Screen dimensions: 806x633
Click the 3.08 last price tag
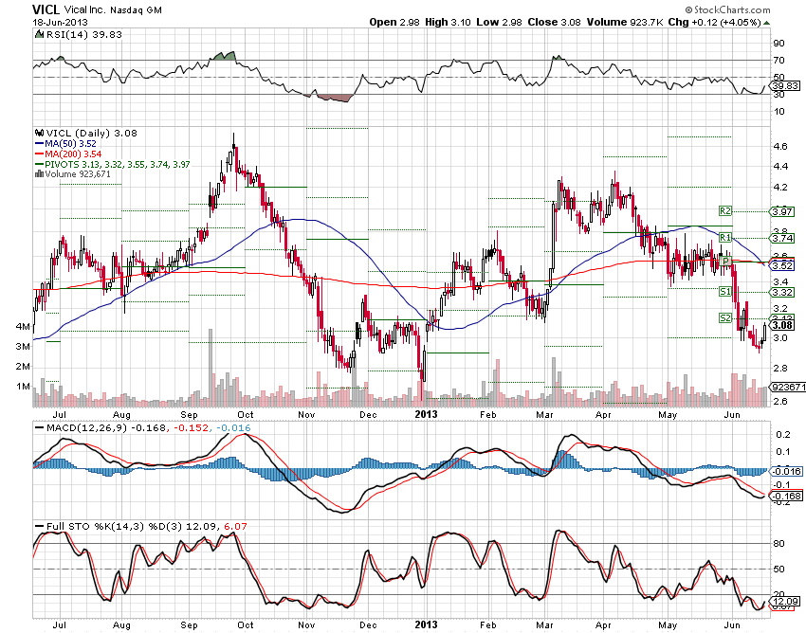point(782,325)
